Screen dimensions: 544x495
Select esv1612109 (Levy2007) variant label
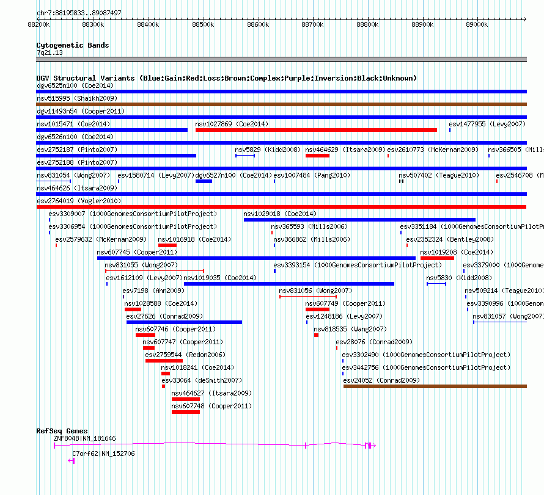pyautogui.click(x=144, y=278)
